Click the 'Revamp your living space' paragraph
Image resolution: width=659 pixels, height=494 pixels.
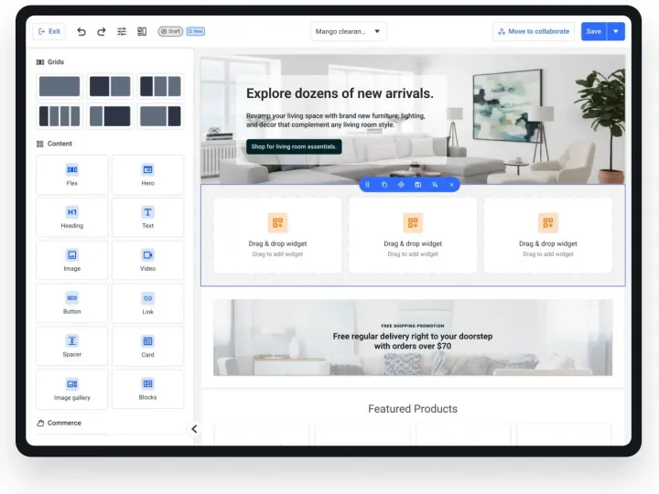click(x=335, y=120)
